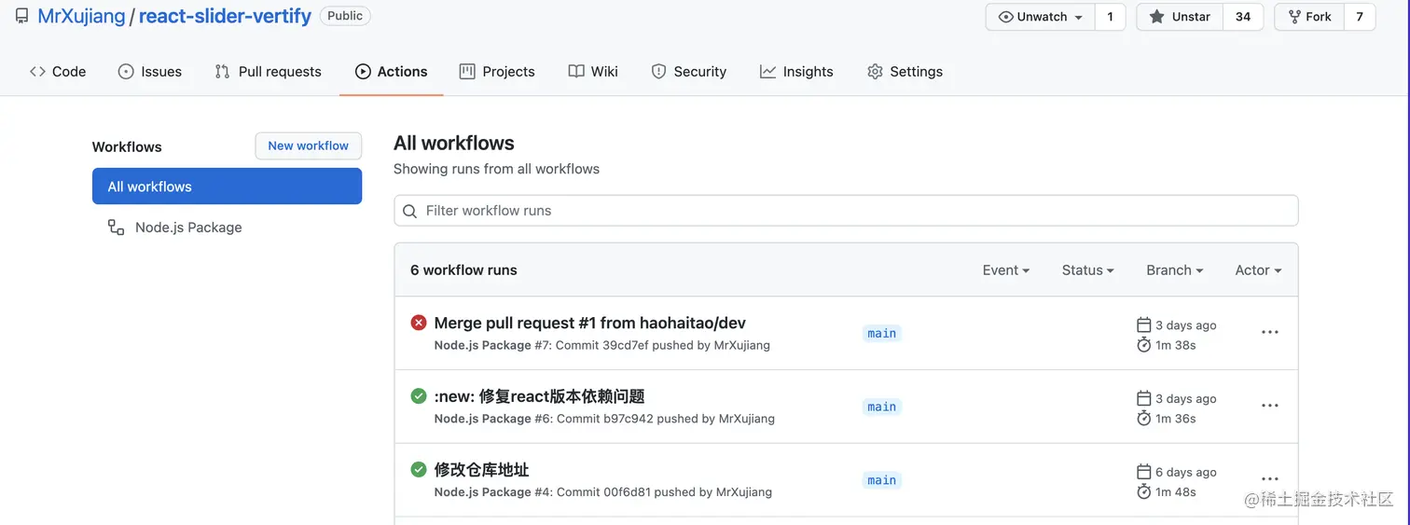The width and height of the screenshot is (1410, 525).
Task: Open the react-slider-vertify repository link
Action: tap(225, 16)
